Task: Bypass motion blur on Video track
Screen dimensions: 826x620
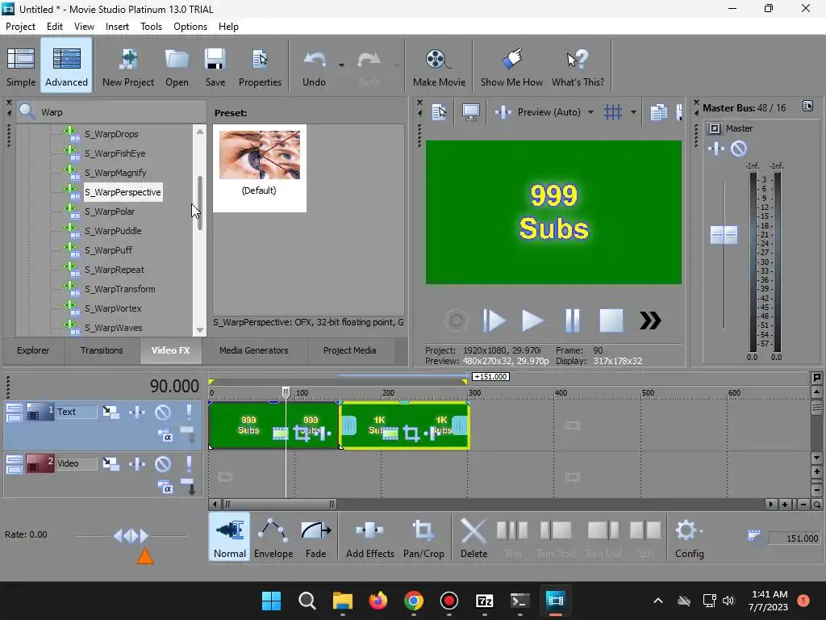Action: (x=111, y=463)
